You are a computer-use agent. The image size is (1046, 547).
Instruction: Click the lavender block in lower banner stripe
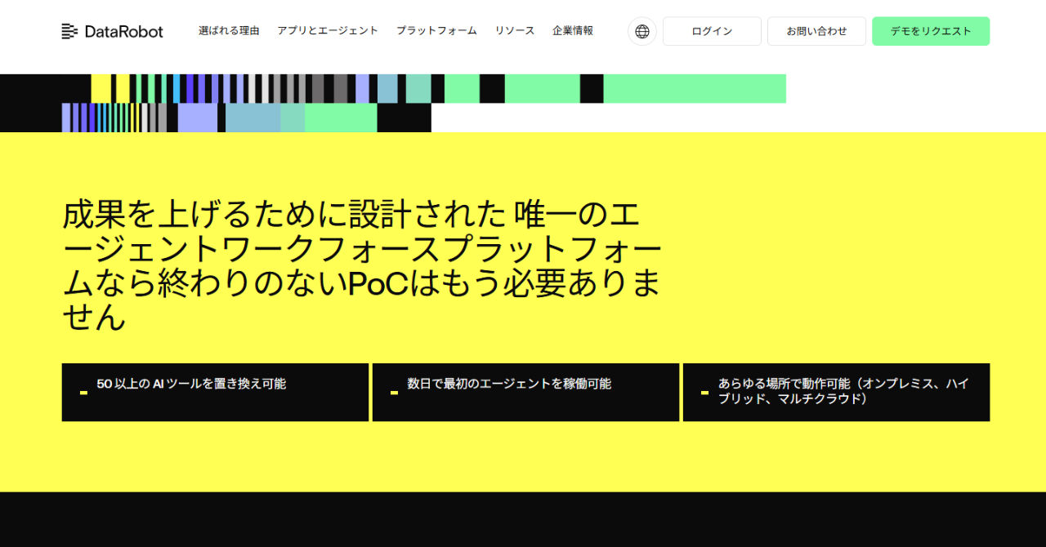tap(198, 118)
